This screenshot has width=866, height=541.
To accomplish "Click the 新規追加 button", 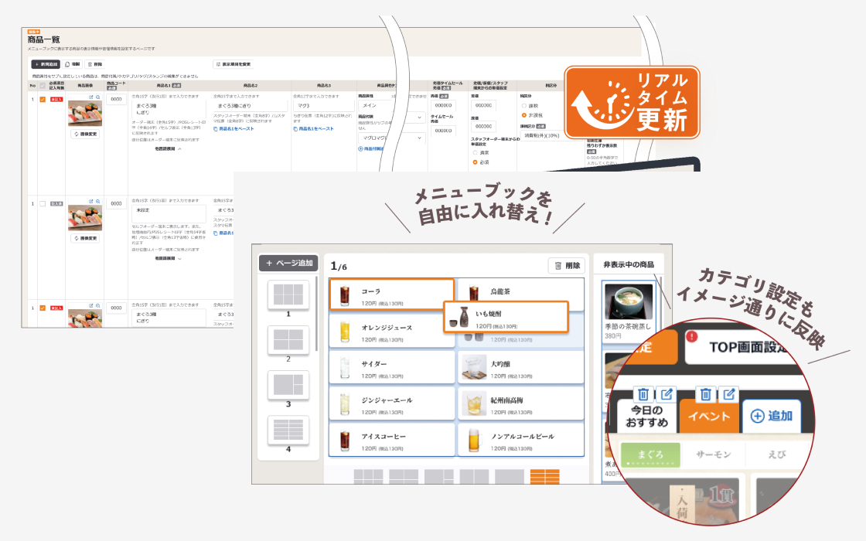I will pyautogui.click(x=44, y=63).
